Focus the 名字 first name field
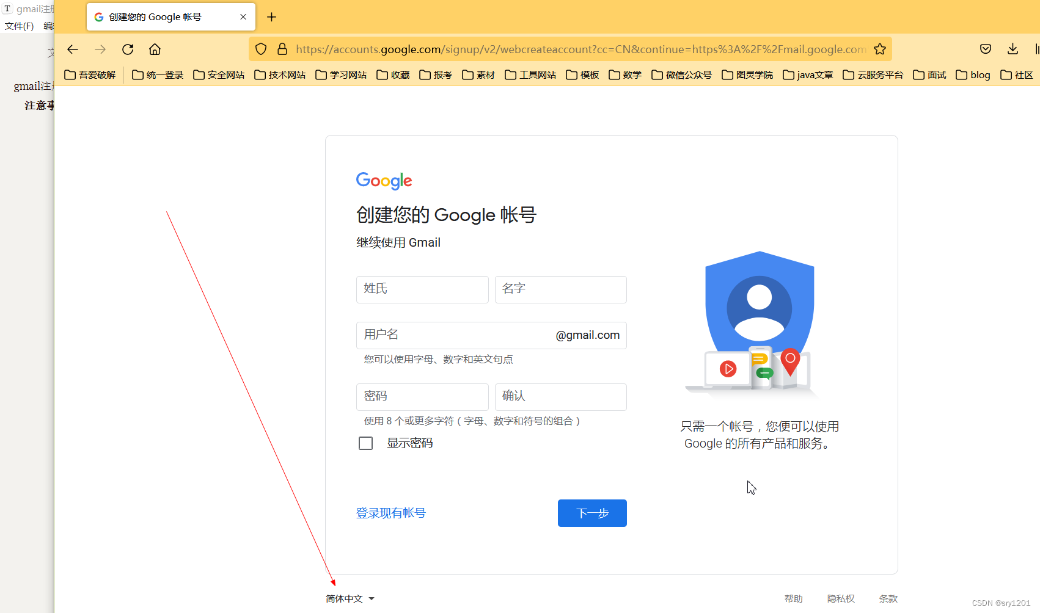 (x=561, y=289)
